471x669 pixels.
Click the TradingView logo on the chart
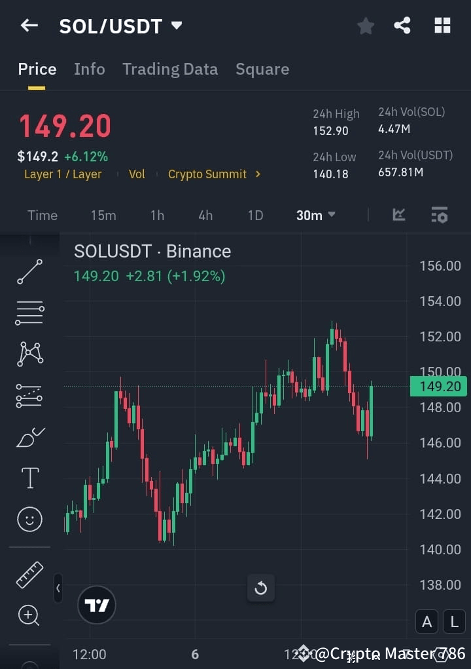[x=97, y=605]
